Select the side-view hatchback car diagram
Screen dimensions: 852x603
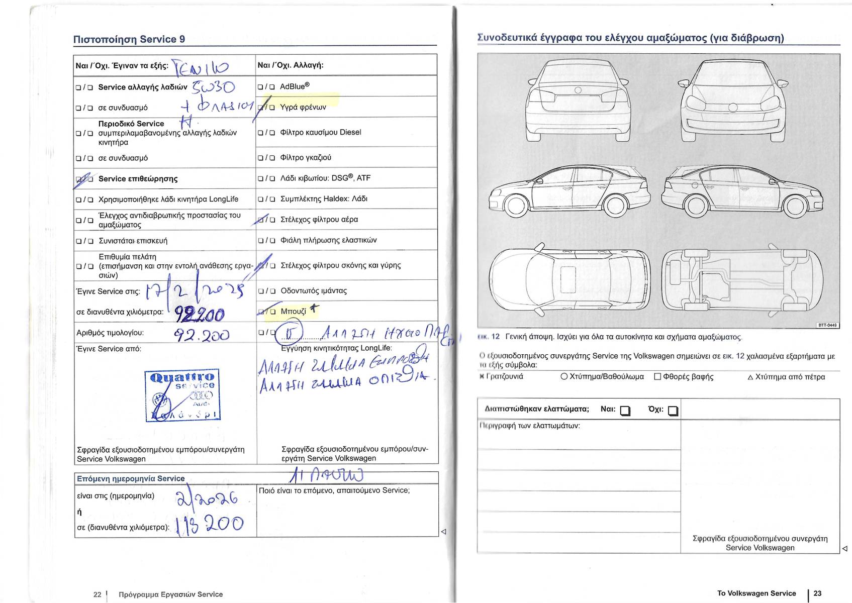[742, 191]
